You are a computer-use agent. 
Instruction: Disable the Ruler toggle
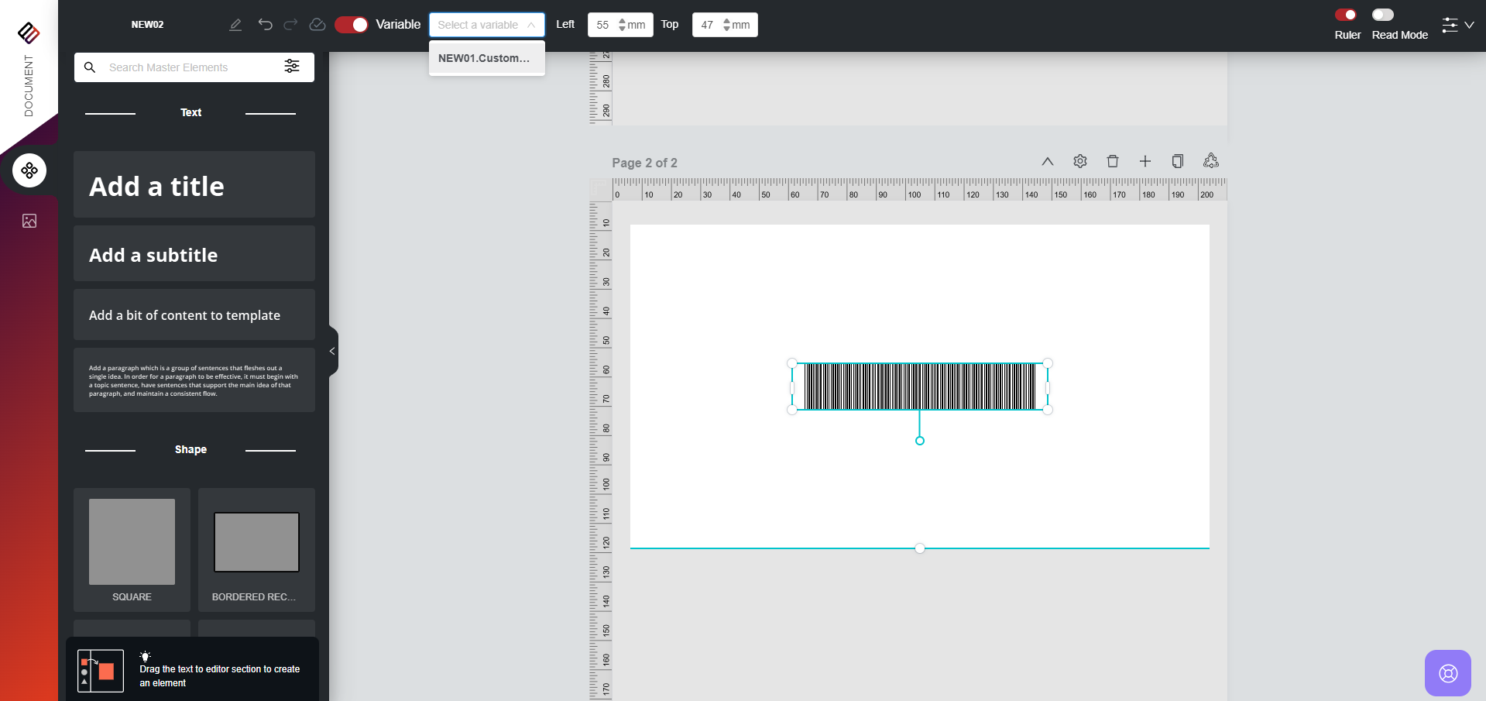pyautogui.click(x=1346, y=15)
